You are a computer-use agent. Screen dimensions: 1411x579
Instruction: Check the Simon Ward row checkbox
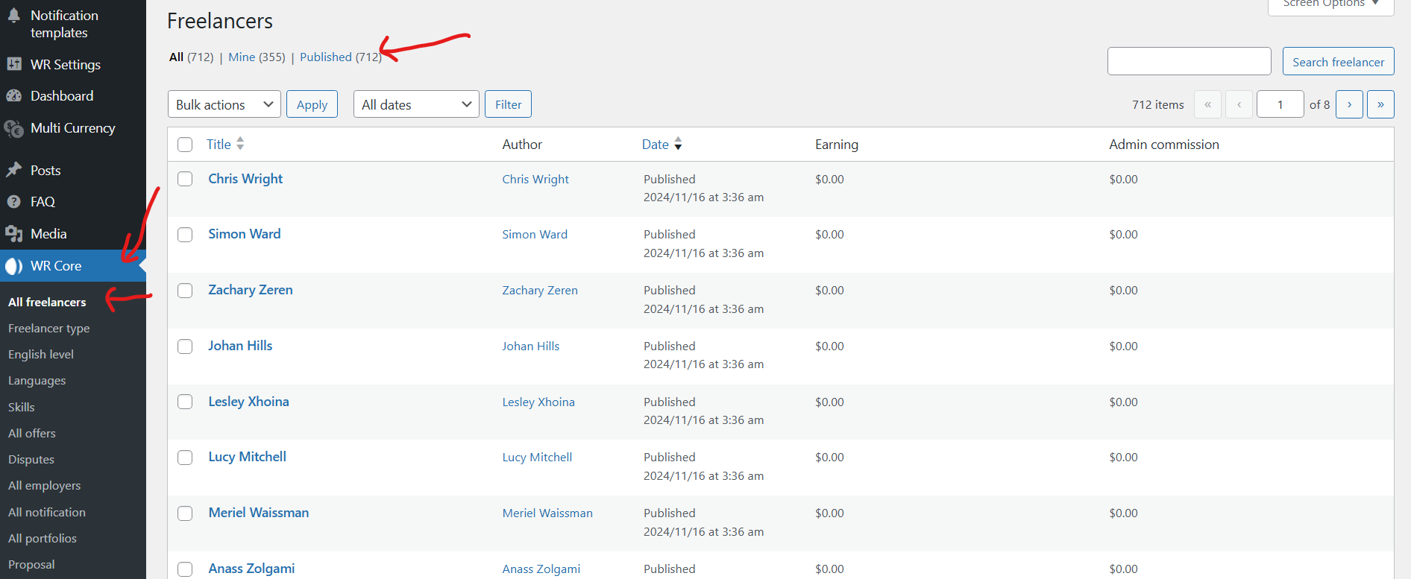[x=185, y=235]
